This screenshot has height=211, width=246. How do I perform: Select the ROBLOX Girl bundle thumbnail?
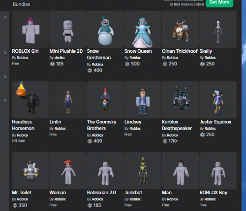[31, 29]
